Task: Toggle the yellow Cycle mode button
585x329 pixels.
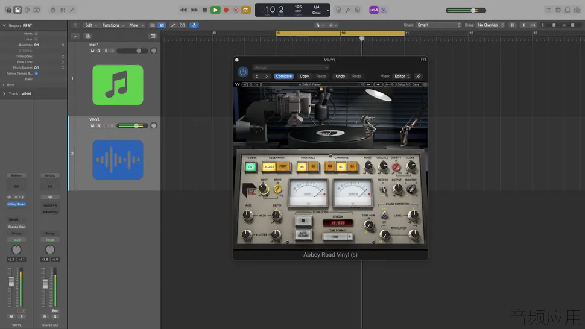Action: click(x=246, y=10)
